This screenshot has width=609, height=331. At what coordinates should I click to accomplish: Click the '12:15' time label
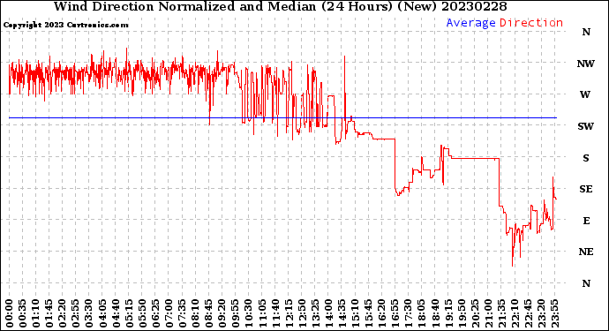[x=289, y=313]
